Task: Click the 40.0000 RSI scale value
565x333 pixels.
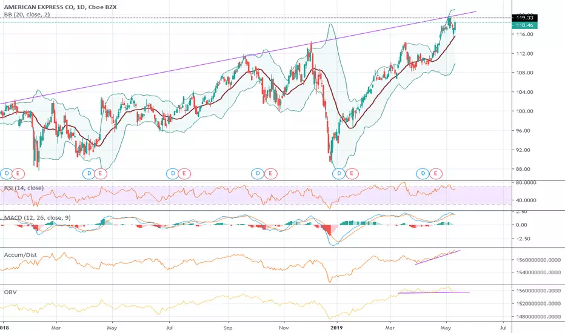Action: [x=526, y=200]
